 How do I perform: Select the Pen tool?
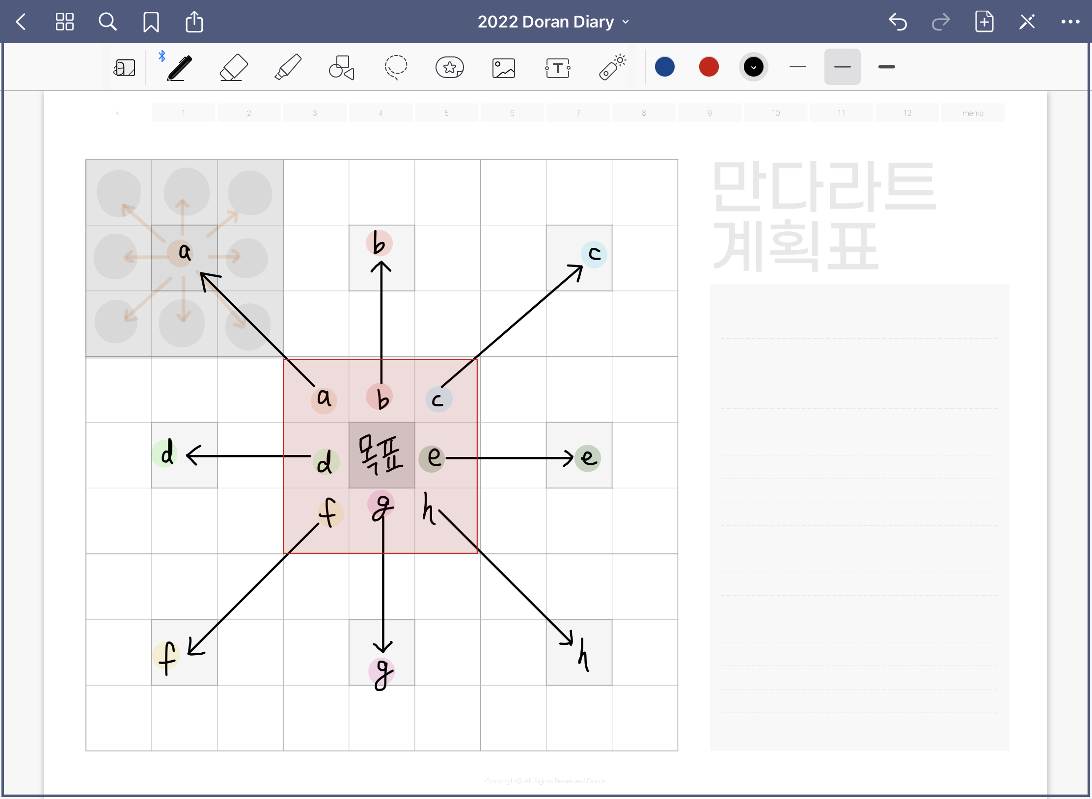179,67
